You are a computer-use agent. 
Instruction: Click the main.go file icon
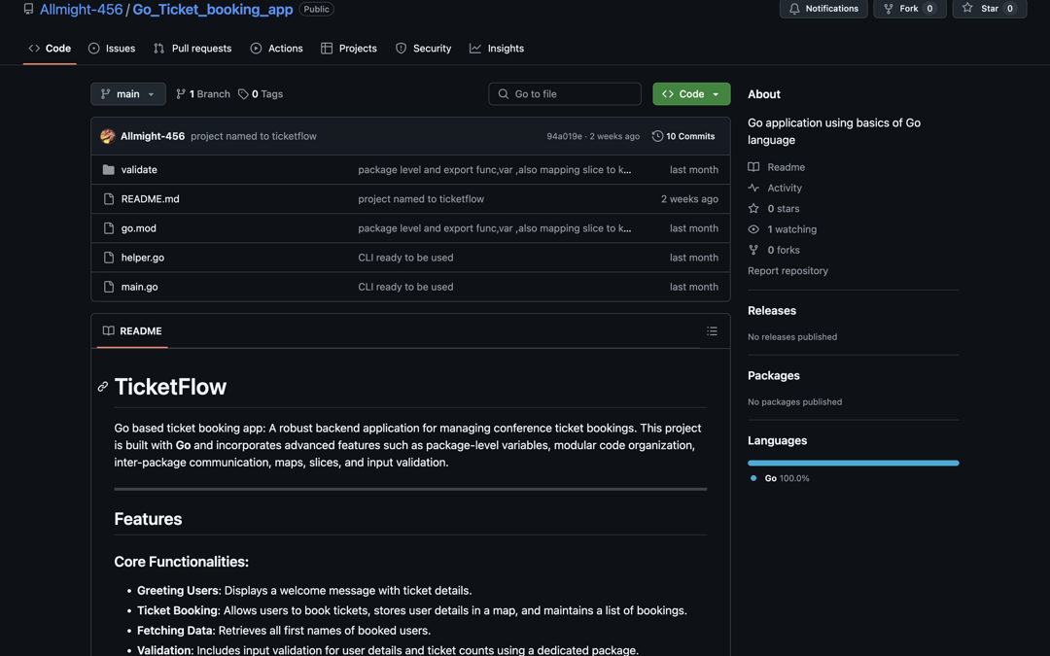point(109,287)
